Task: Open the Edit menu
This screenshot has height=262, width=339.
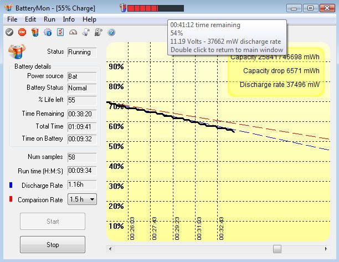Action: point(30,19)
